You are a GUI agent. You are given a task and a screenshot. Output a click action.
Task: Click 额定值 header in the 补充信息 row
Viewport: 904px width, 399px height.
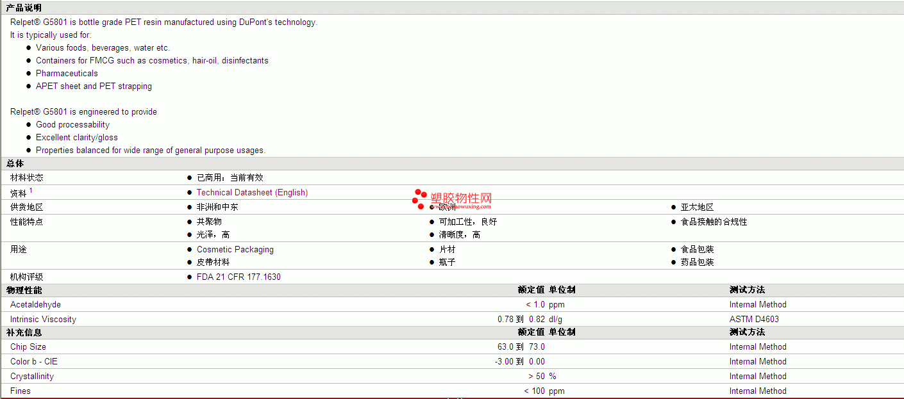pos(532,332)
